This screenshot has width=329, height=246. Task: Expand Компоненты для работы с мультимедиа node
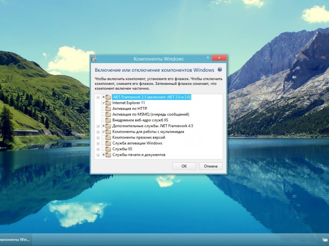click(98, 132)
